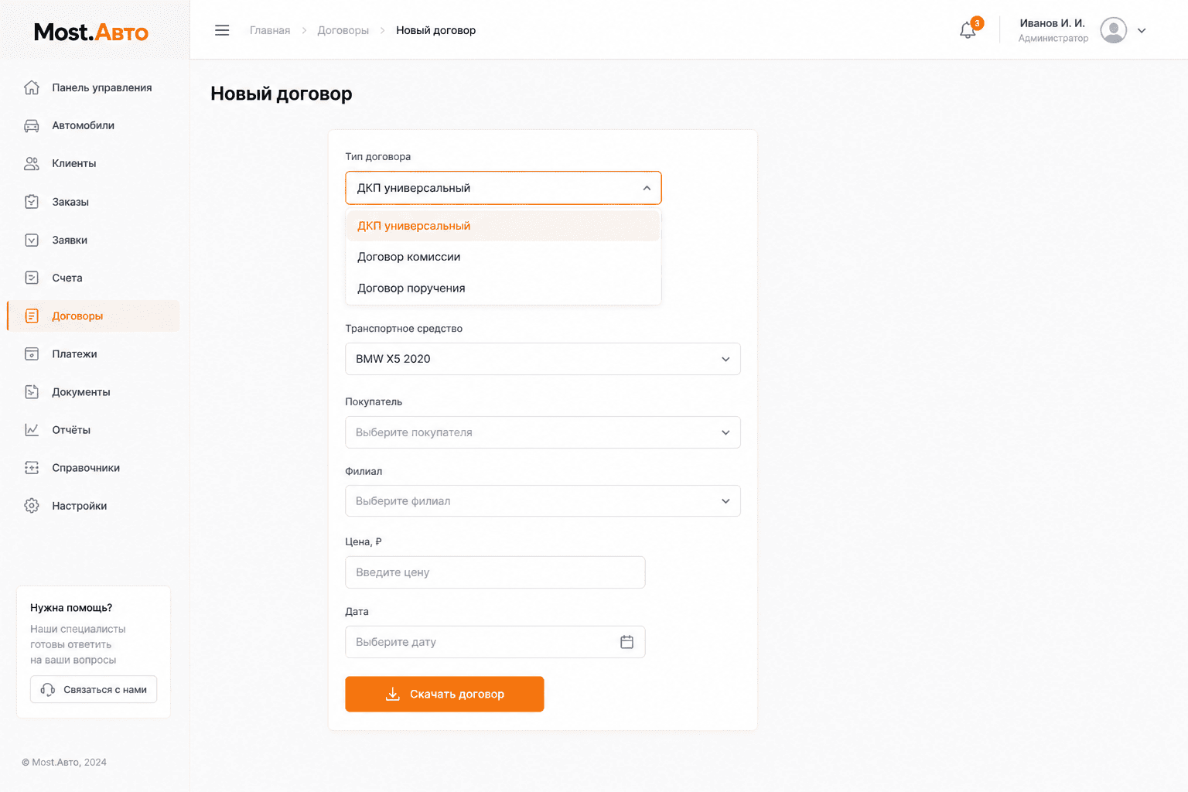Open Автомобили via car icon
The image size is (1188, 792).
click(32, 125)
